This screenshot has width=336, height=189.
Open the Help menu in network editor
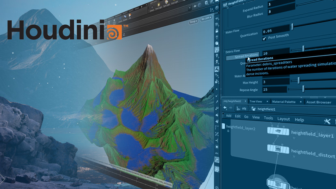pos(299,120)
